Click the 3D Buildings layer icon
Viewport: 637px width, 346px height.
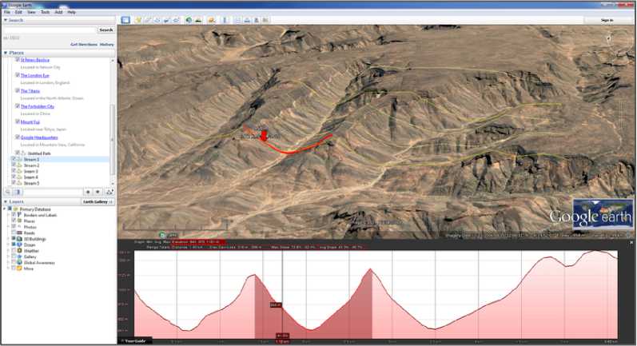click(x=19, y=239)
